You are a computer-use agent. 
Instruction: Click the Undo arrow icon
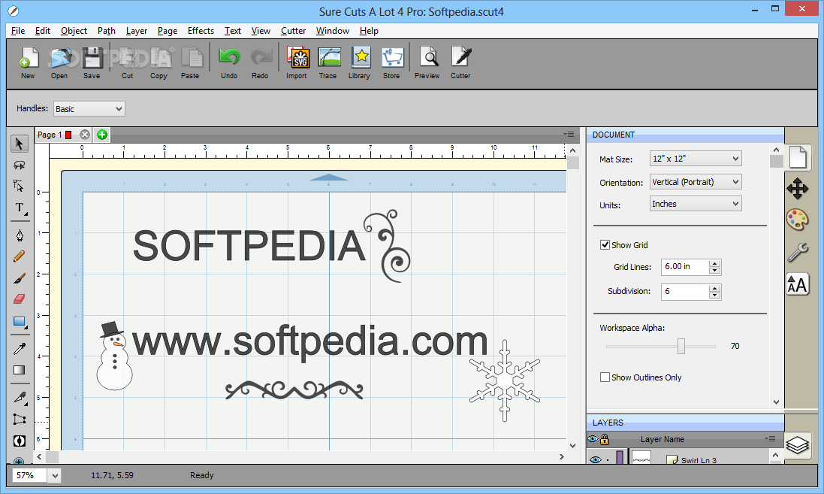pyautogui.click(x=229, y=57)
